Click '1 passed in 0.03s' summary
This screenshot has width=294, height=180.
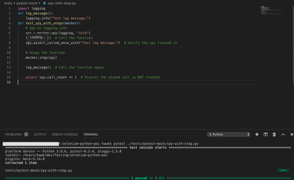pyautogui.click(x=148, y=178)
